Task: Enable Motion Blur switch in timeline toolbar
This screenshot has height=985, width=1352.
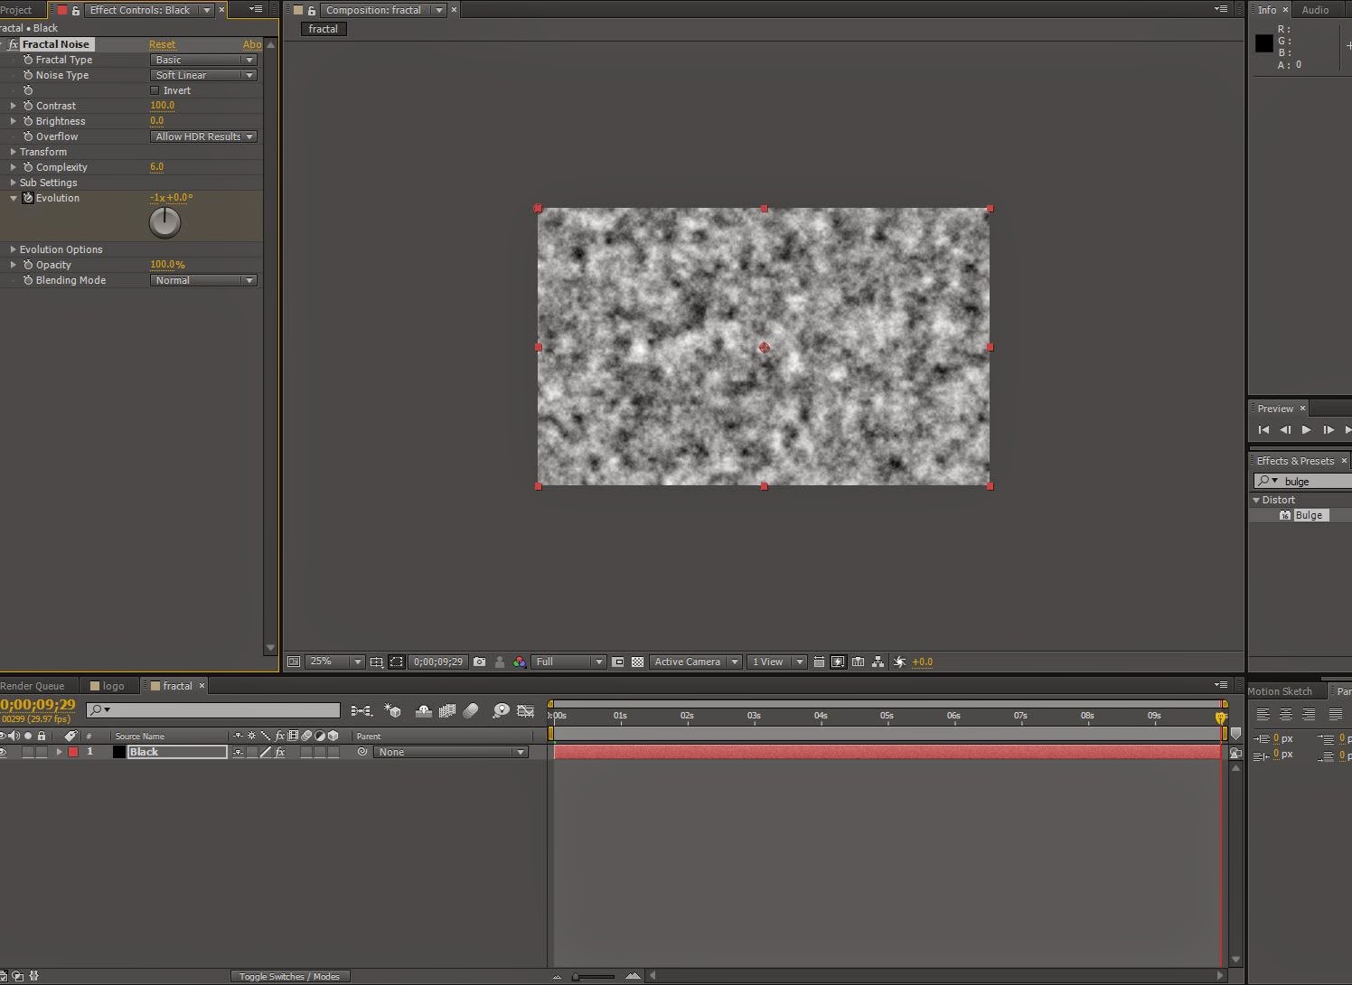Action: click(x=471, y=711)
